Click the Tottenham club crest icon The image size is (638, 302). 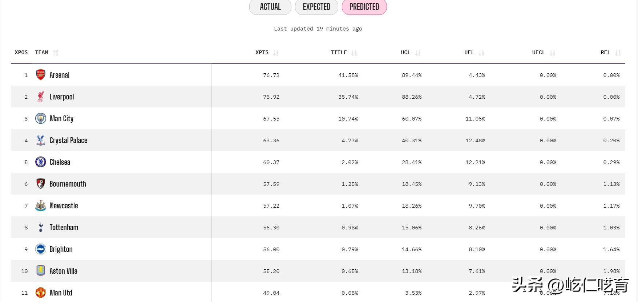pos(40,227)
